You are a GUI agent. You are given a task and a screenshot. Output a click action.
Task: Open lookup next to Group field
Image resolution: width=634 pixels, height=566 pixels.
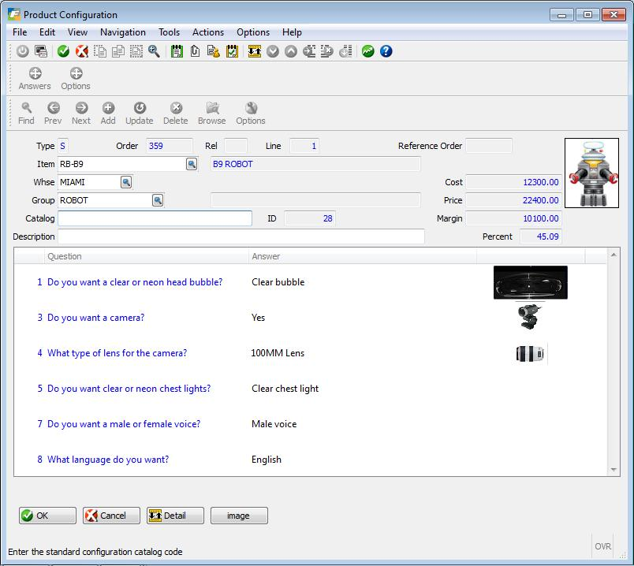point(158,200)
